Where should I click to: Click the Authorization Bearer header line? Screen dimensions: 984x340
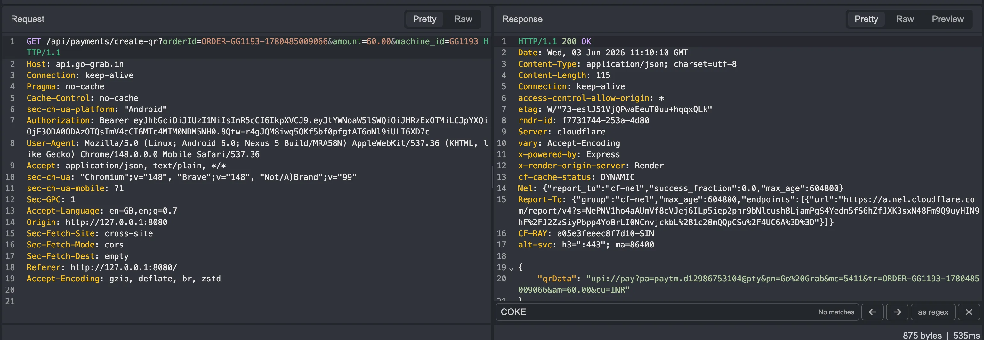click(257, 126)
